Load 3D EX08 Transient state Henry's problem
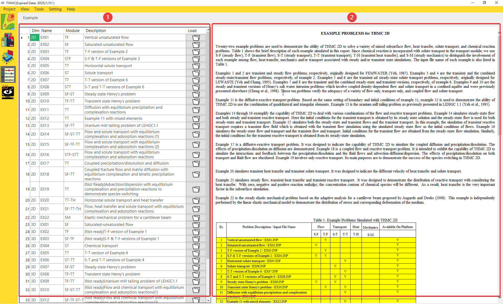This screenshot has height=304, width=503. pyautogui.click(x=196, y=274)
